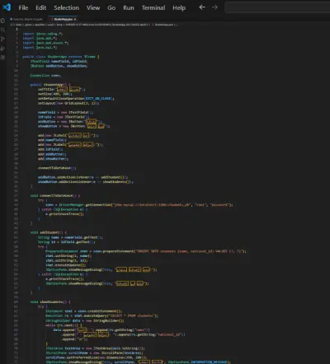
Task: Go forward with the right arrow
Action: pyautogui.click(x=214, y=7)
